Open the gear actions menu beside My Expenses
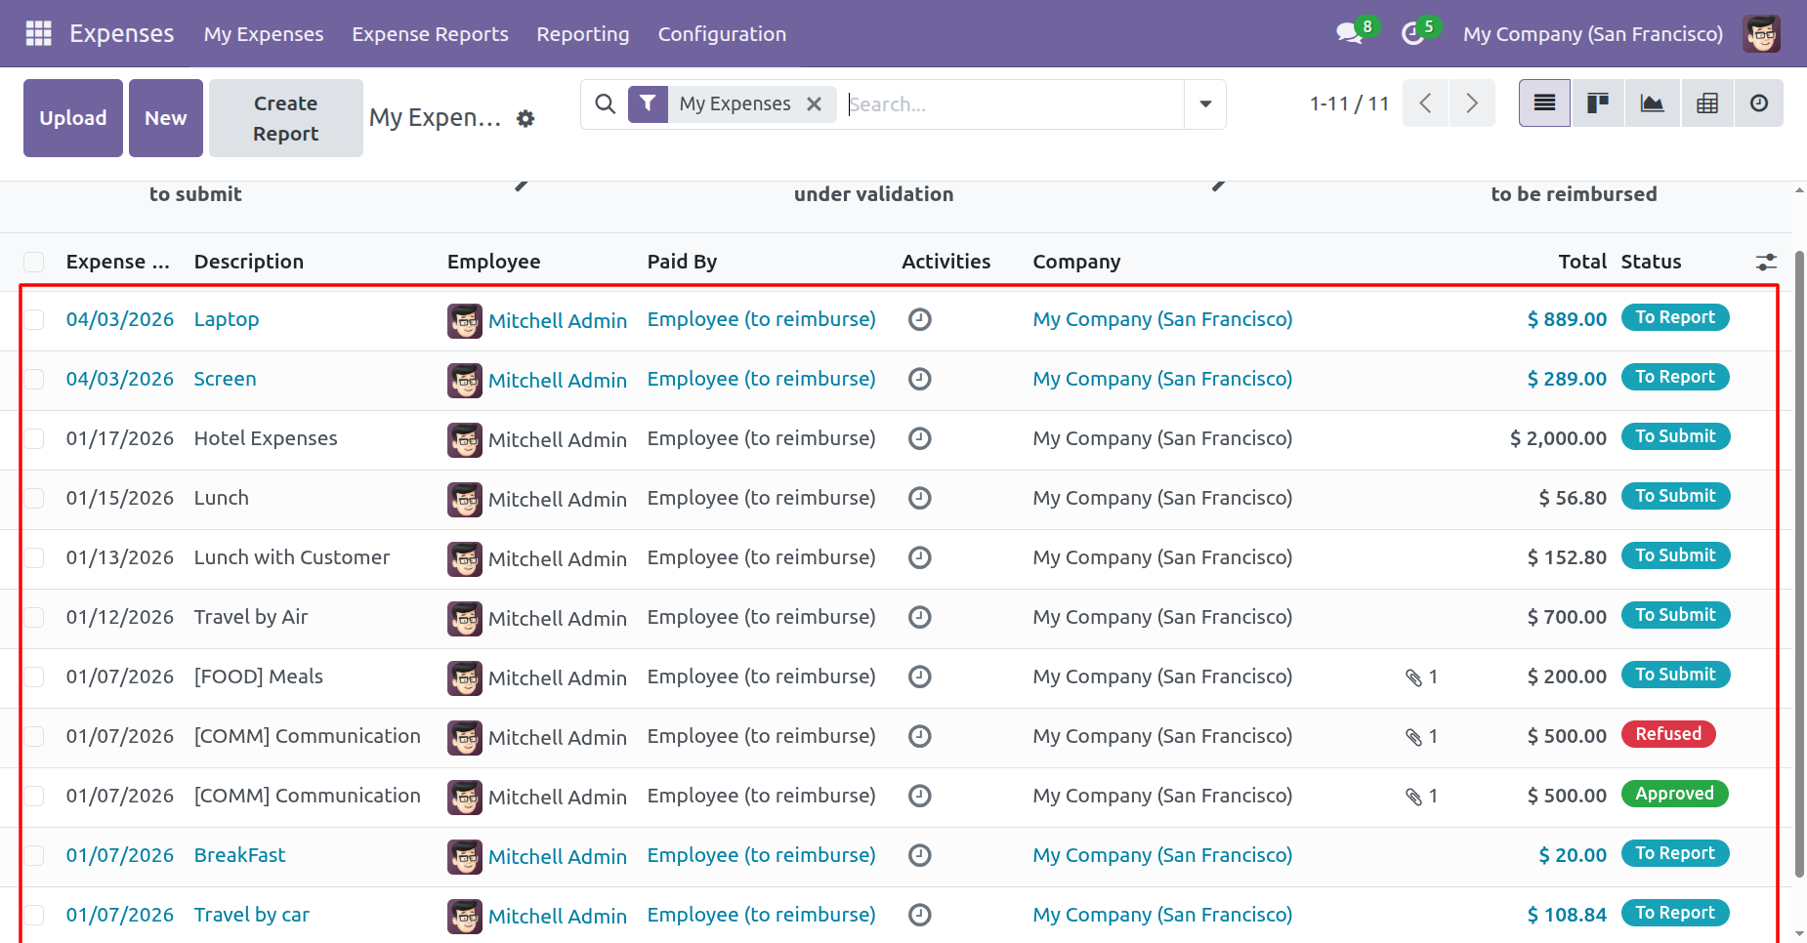Screen dimensions: 1807x943 point(525,118)
